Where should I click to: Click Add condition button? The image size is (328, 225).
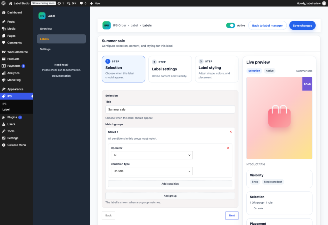coord(170,184)
